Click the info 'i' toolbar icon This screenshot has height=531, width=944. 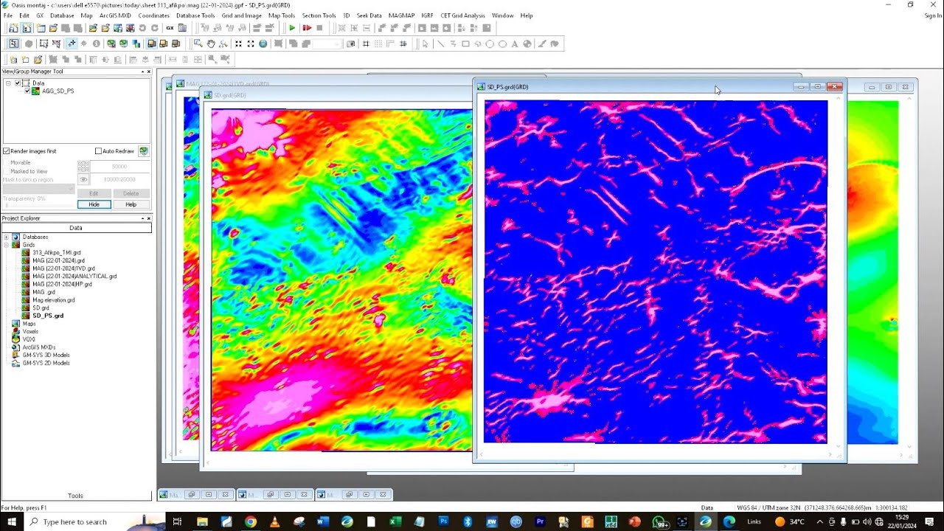coord(97,44)
